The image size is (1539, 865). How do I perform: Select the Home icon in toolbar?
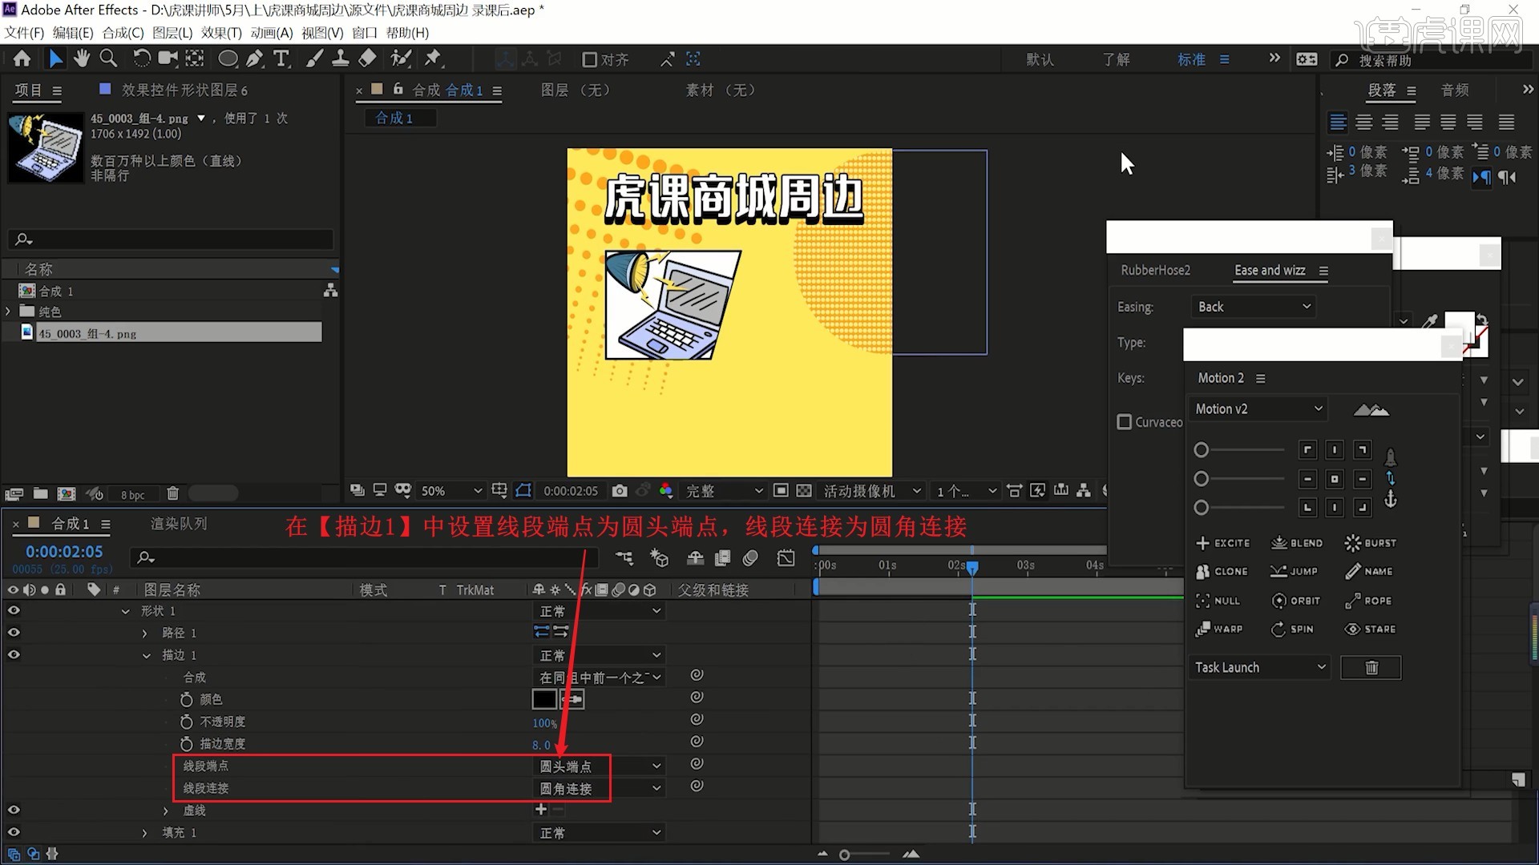[22, 58]
